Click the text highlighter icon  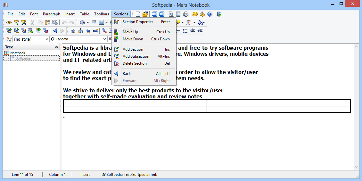pyautogui.click(x=178, y=22)
